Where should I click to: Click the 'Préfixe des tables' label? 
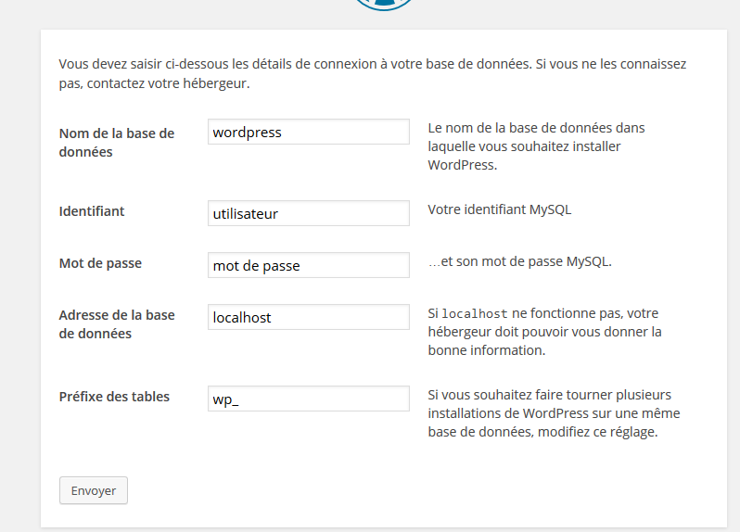pos(114,397)
